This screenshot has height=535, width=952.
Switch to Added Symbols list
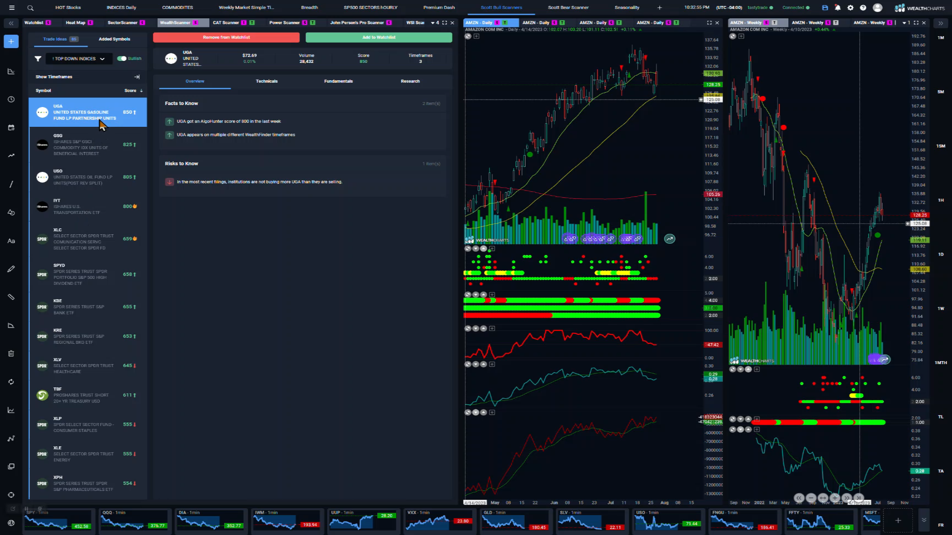point(115,39)
